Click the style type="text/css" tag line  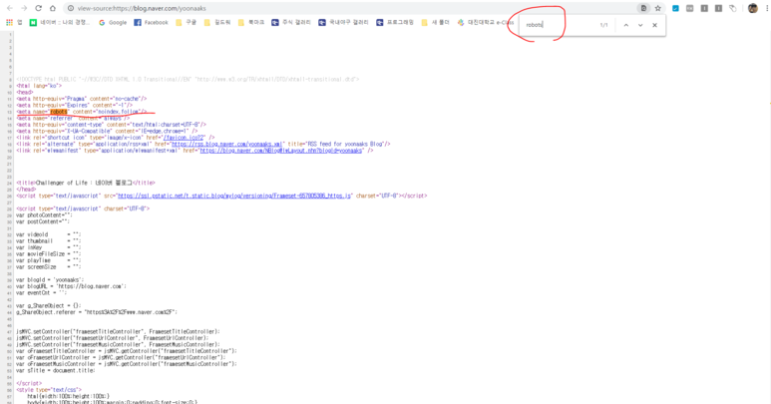coord(49,390)
